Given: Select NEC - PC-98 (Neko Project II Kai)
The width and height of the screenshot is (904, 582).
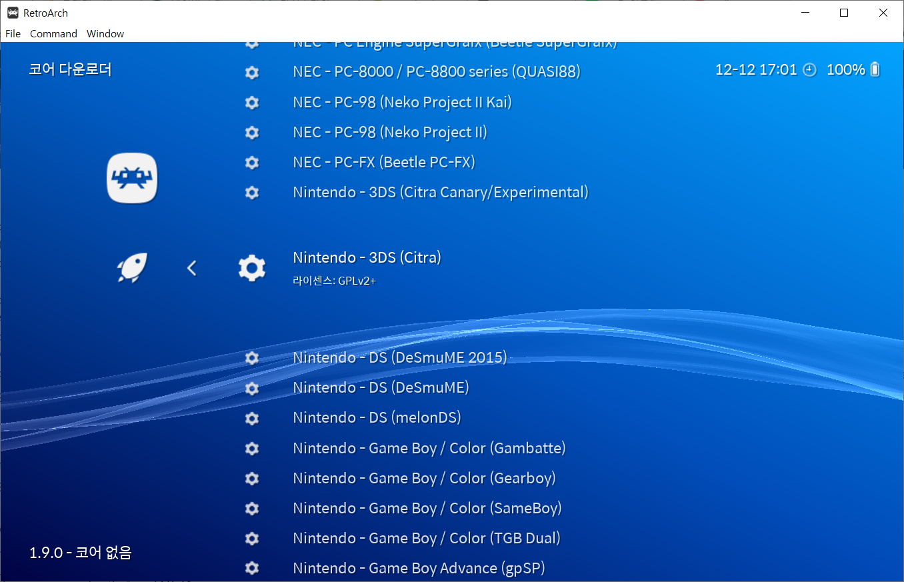Looking at the screenshot, I should point(402,102).
